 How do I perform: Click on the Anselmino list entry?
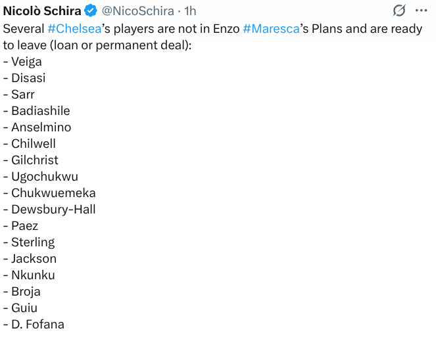(41, 127)
